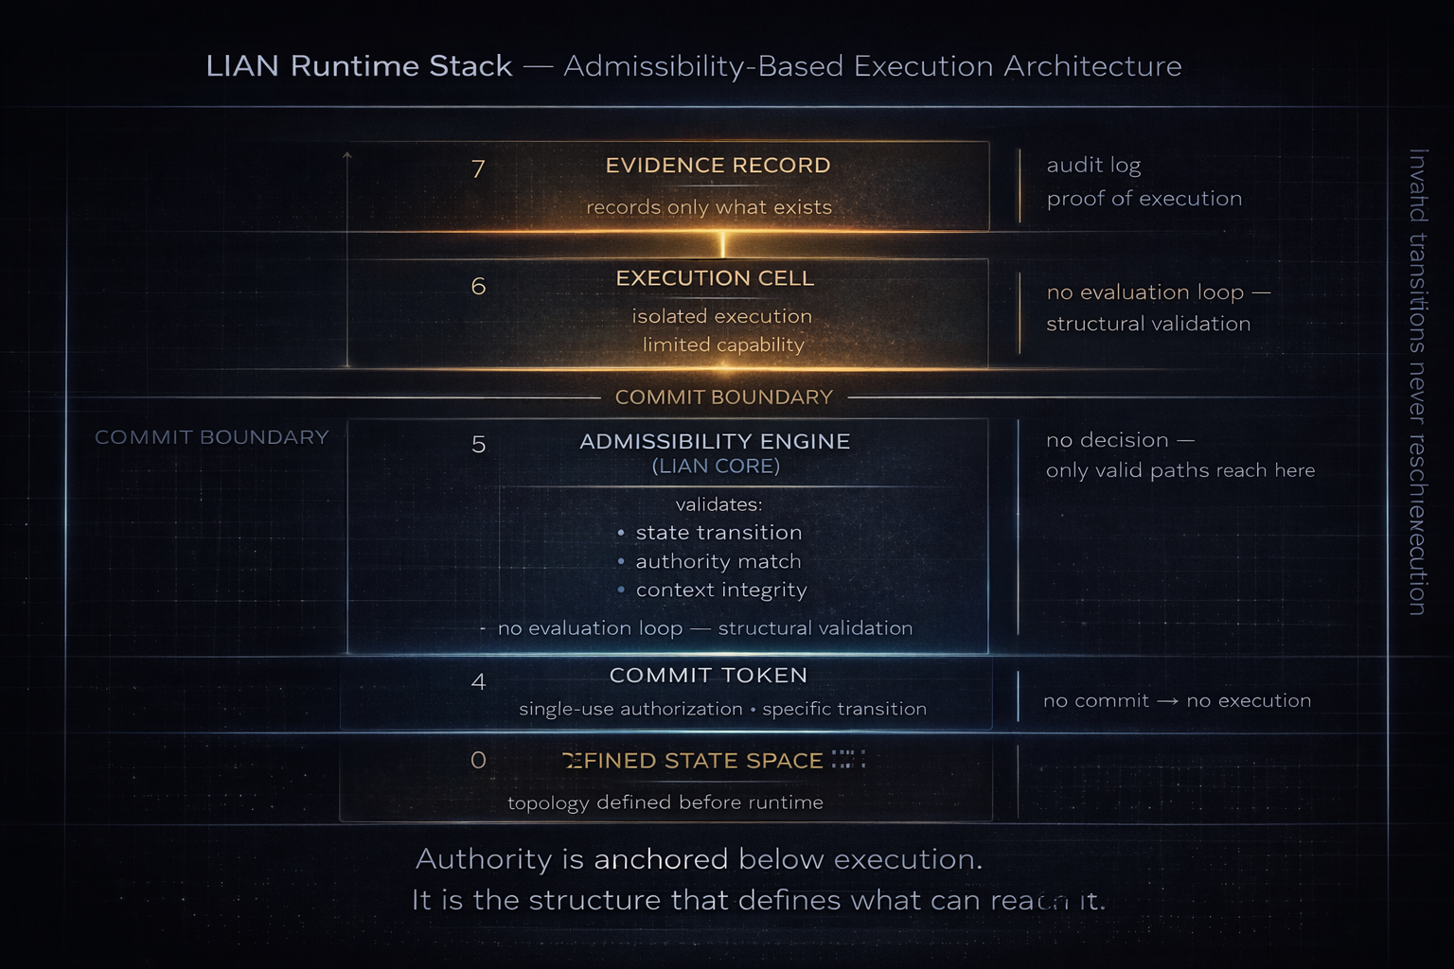Collapse the left-side COMMIT BOUNDARY label

click(x=212, y=437)
